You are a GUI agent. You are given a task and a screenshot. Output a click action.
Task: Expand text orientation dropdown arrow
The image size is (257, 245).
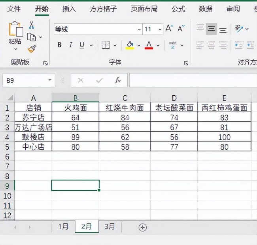(x=247, y=29)
